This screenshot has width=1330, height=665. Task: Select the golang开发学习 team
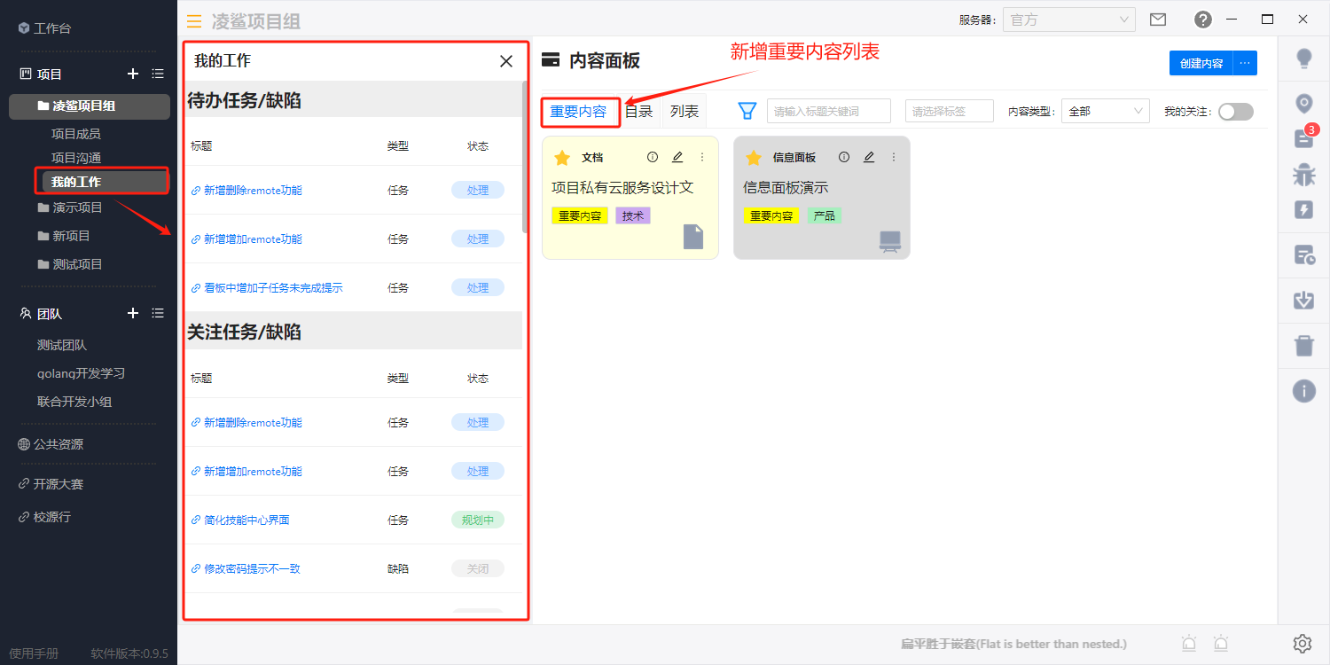pos(81,373)
